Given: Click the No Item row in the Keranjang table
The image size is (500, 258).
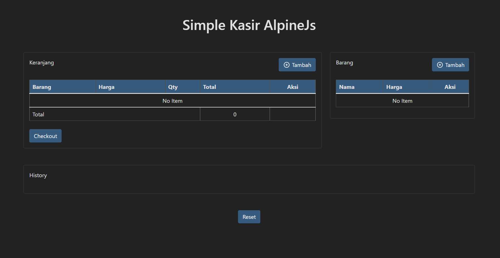Looking at the screenshot, I should click(172, 101).
